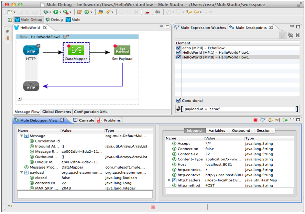Switch to the Configuration XML tab

91,112
